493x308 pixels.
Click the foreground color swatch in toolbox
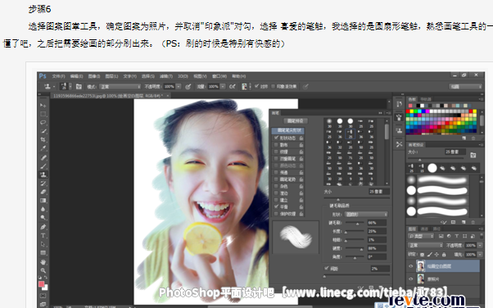tap(41, 284)
